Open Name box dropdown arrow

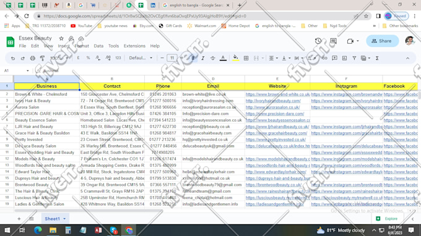(x=28, y=70)
